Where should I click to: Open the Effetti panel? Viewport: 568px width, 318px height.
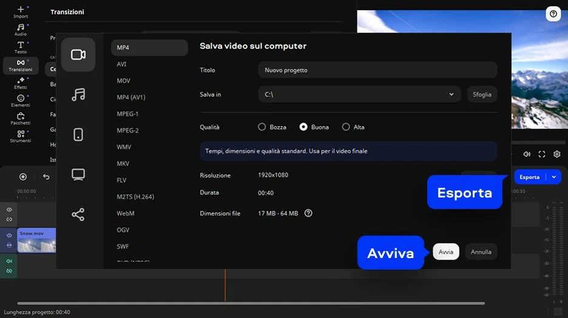tap(21, 83)
